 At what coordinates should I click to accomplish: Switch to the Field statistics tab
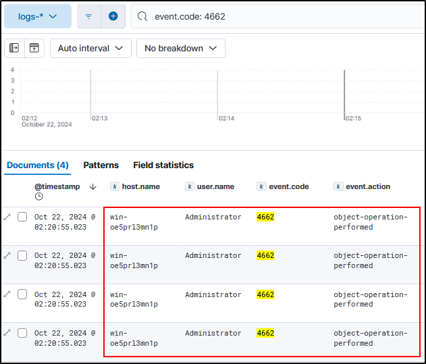(x=163, y=165)
